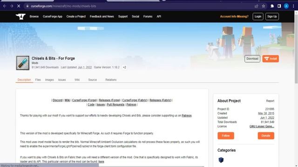Click the Account Info Missing? link
This screenshot has width=298, height=167.
pos(234,17)
